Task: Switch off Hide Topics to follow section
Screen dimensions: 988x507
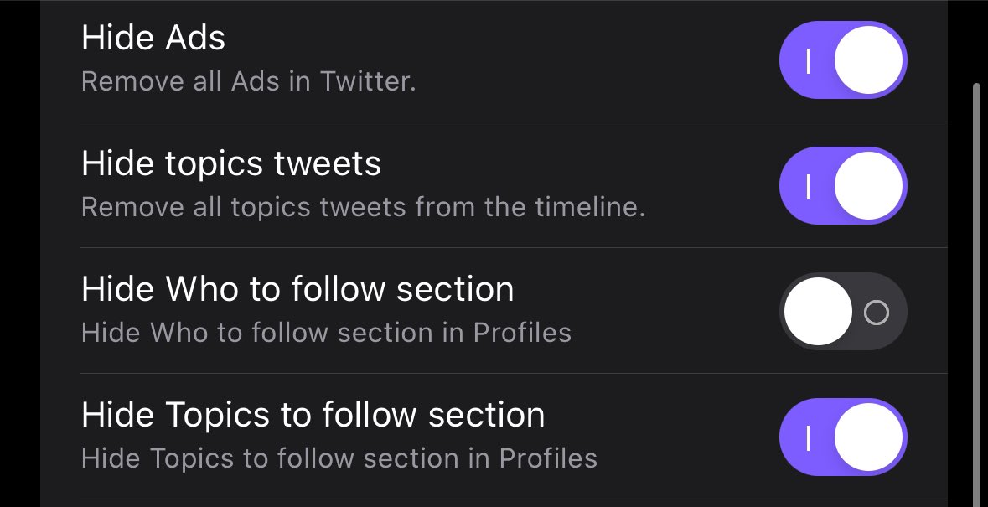Action: [843, 437]
